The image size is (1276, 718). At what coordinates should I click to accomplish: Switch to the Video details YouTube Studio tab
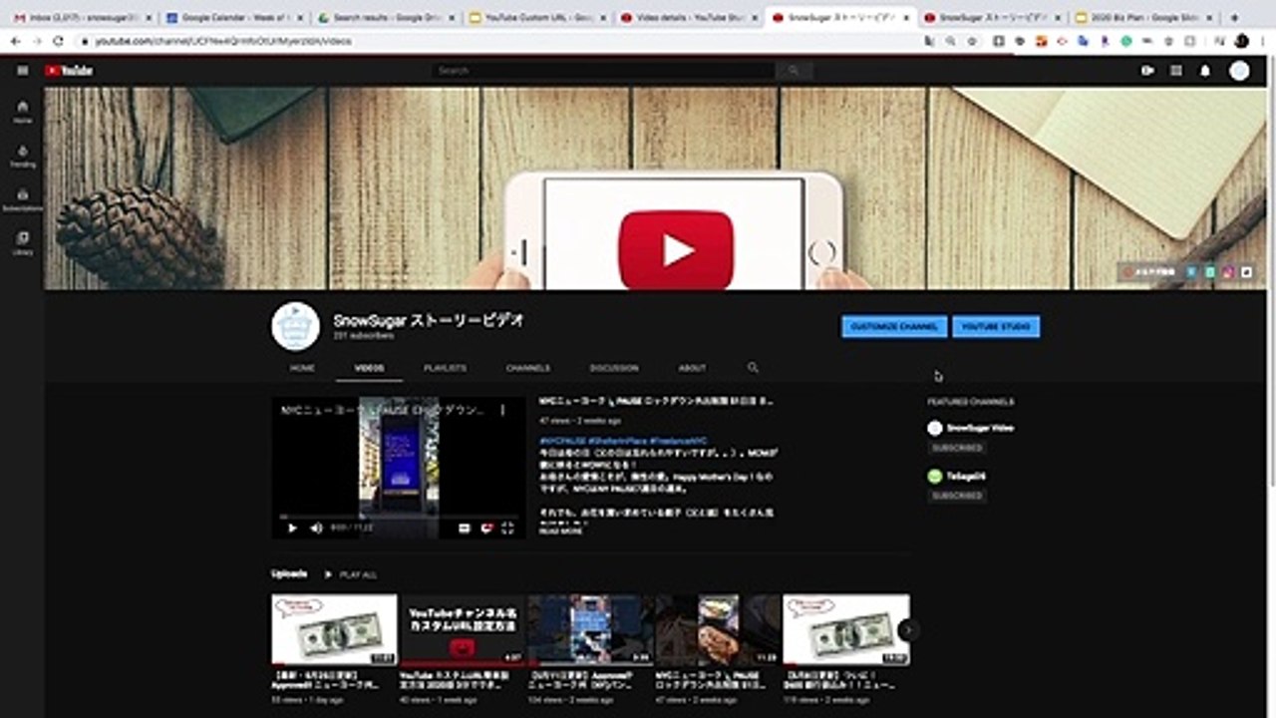[x=689, y=17]
